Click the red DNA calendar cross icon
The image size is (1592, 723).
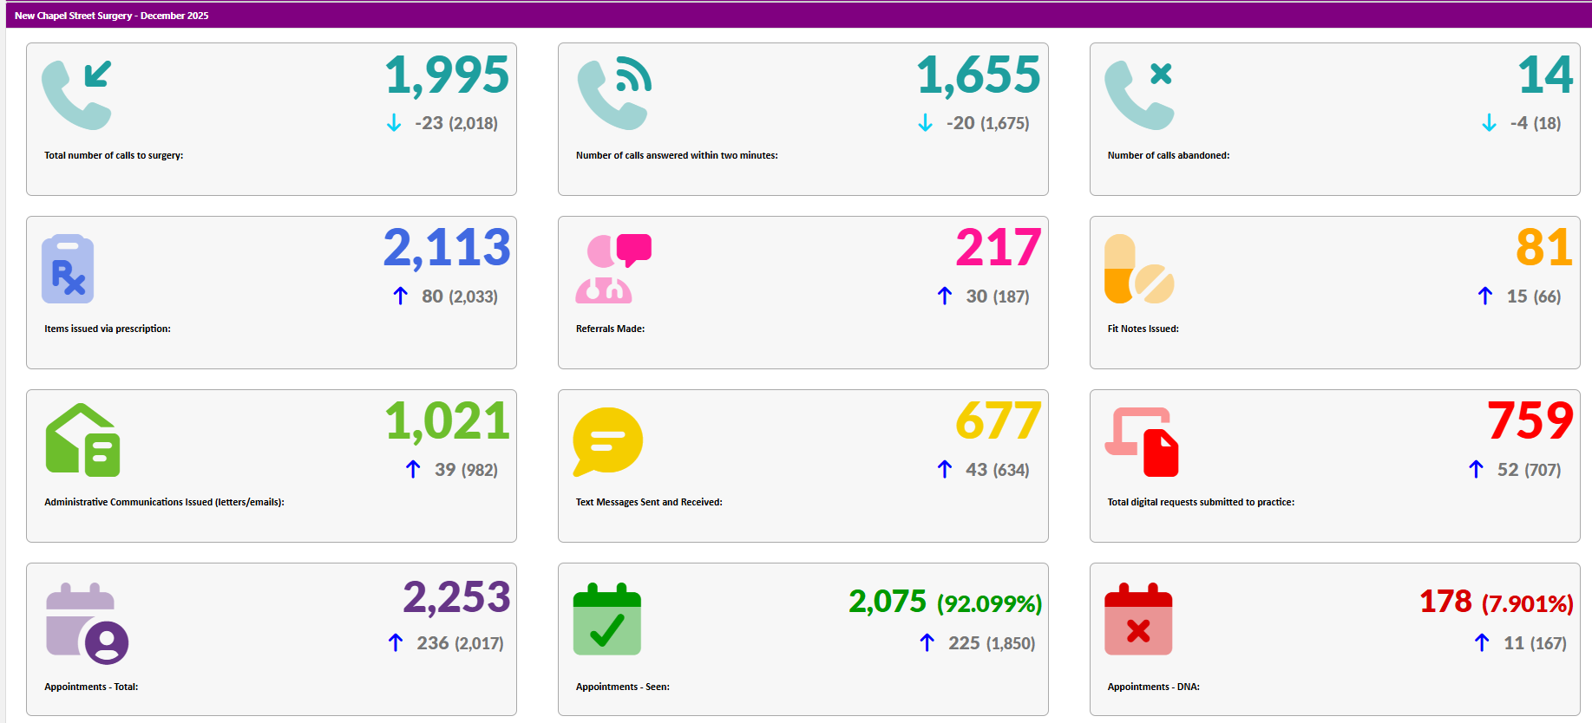coord(1138,619)
